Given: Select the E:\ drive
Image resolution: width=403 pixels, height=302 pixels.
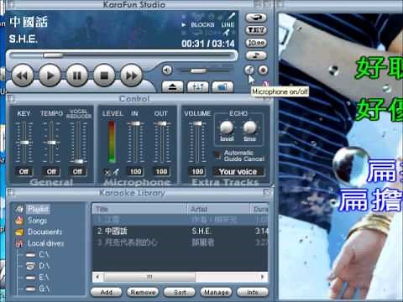Looking at the screenshot, I should tap(44, 277).
